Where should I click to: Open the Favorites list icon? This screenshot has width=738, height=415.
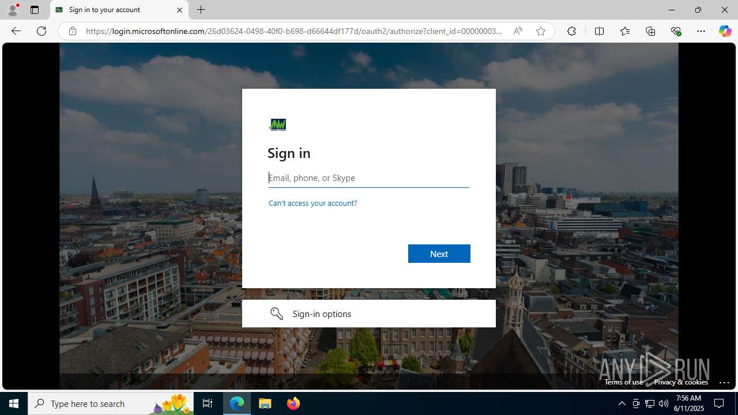click(x=624, y=31)
